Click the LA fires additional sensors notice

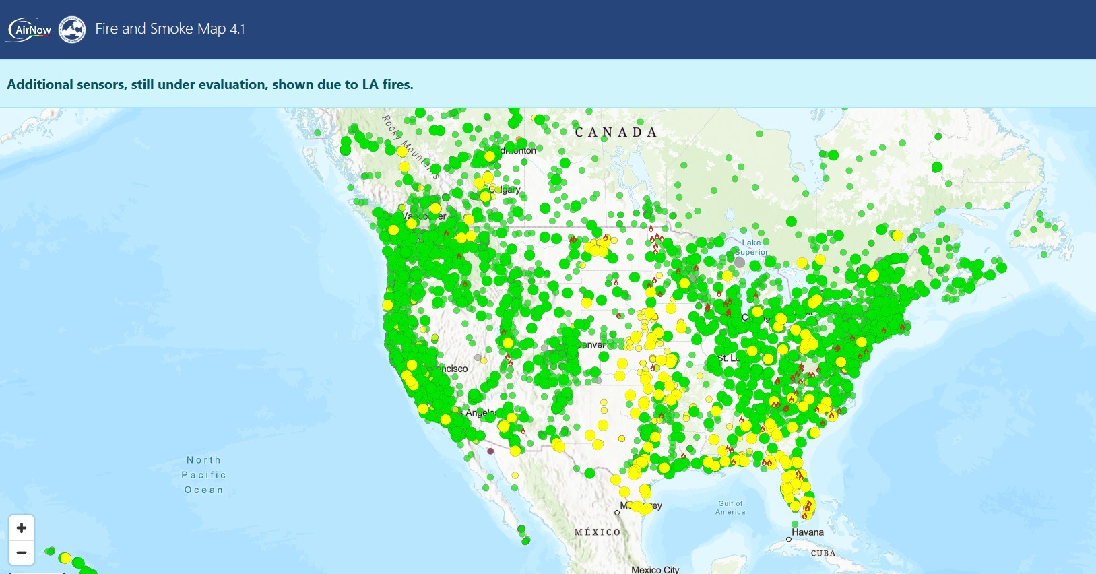coord(210,84)
